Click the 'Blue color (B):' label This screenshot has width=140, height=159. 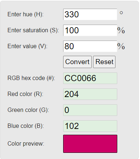(26, 126)
